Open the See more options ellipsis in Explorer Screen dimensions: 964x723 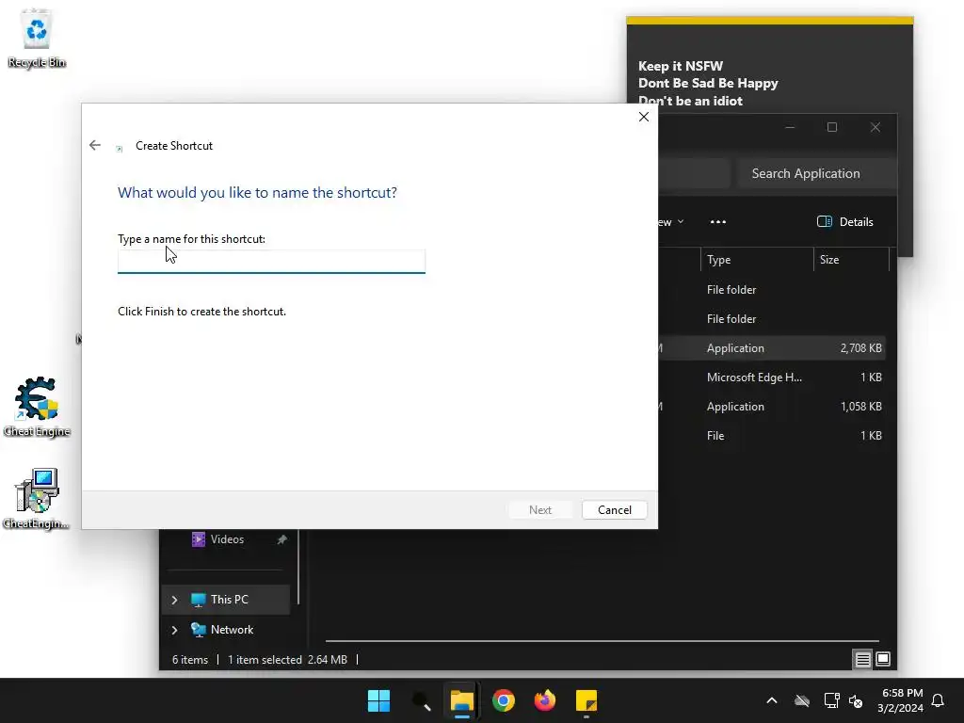717,222
